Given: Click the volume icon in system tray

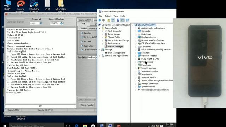Looking at the screenshot, I should point(153,126).
